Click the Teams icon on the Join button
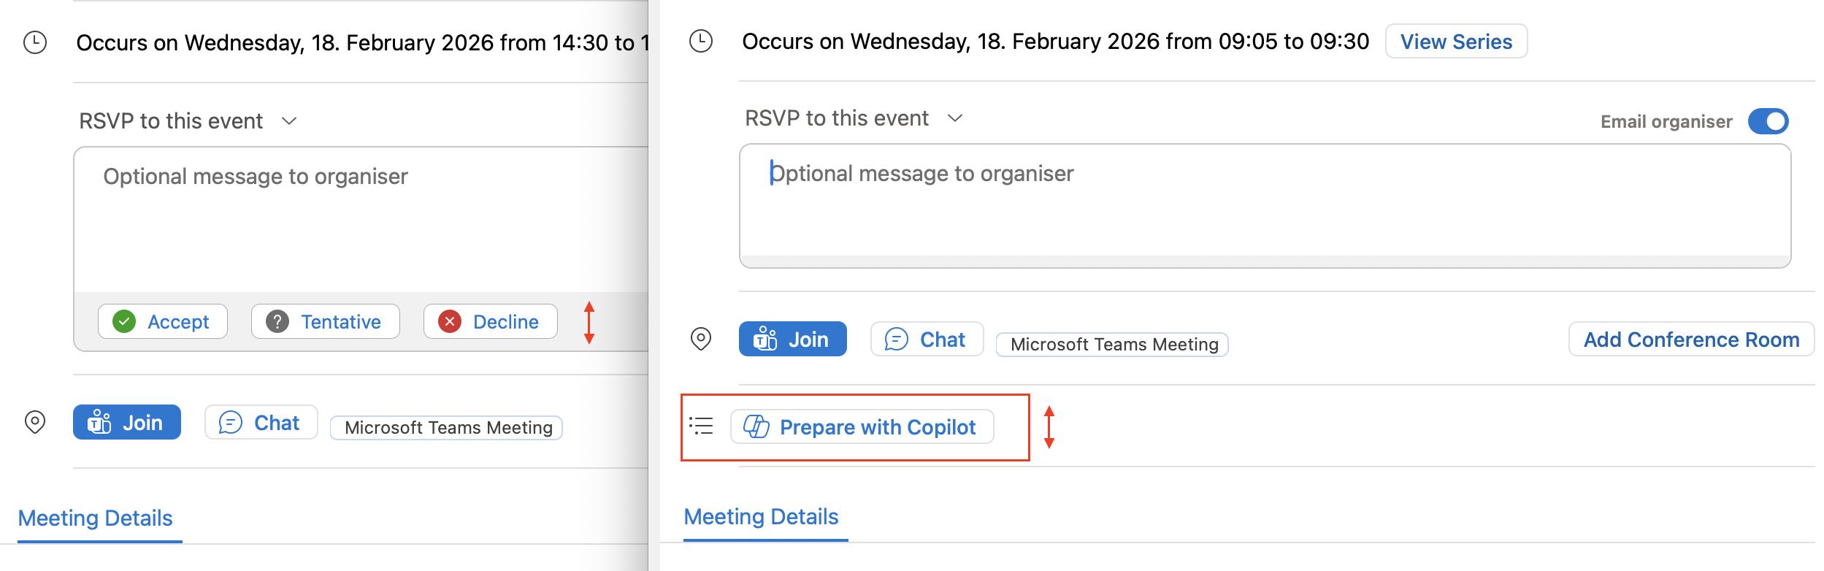 pos(101,422)
